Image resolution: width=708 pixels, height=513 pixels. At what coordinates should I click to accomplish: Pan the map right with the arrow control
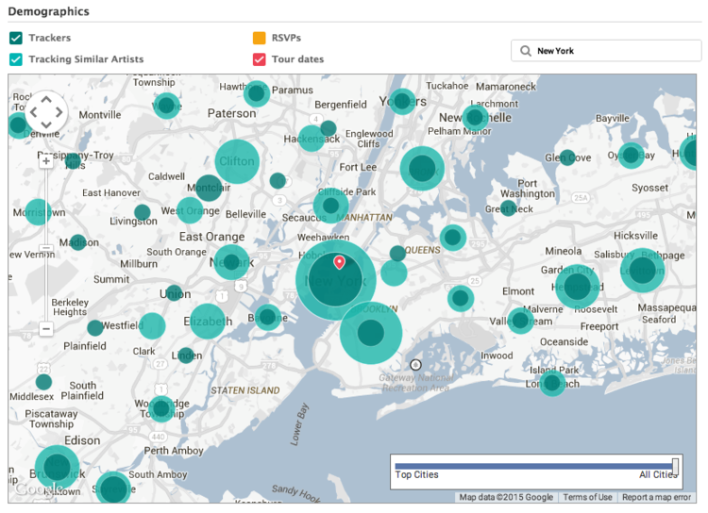pos(59,113)
